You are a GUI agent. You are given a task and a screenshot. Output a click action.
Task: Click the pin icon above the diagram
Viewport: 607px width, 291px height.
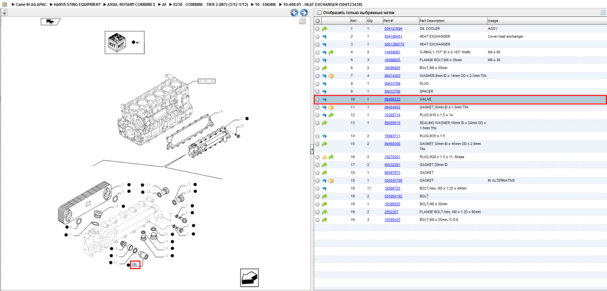4,13
